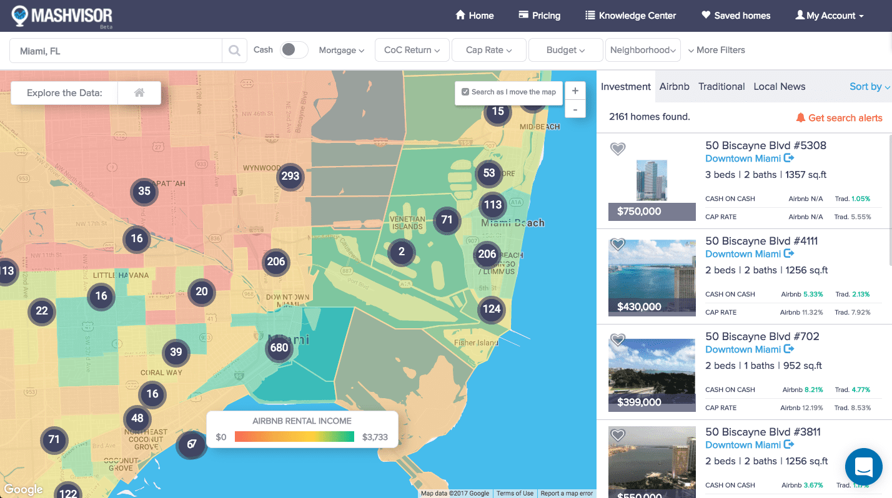Viewport: 892px width, 498px height.
Task: Click the home icon in Explore the Data
Action: [139, 93]
